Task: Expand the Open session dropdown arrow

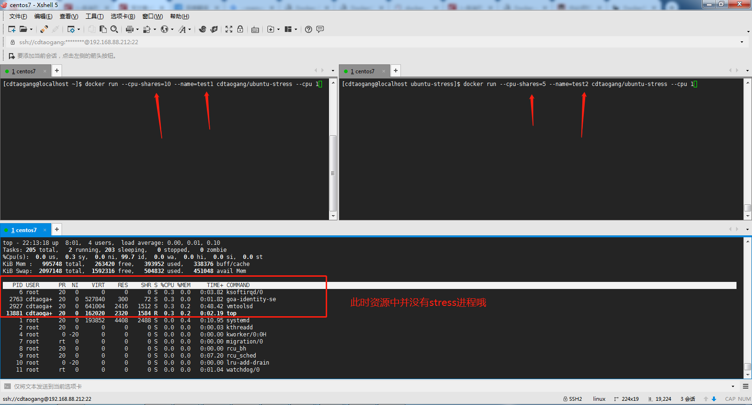Action: [x=31, y=29]
